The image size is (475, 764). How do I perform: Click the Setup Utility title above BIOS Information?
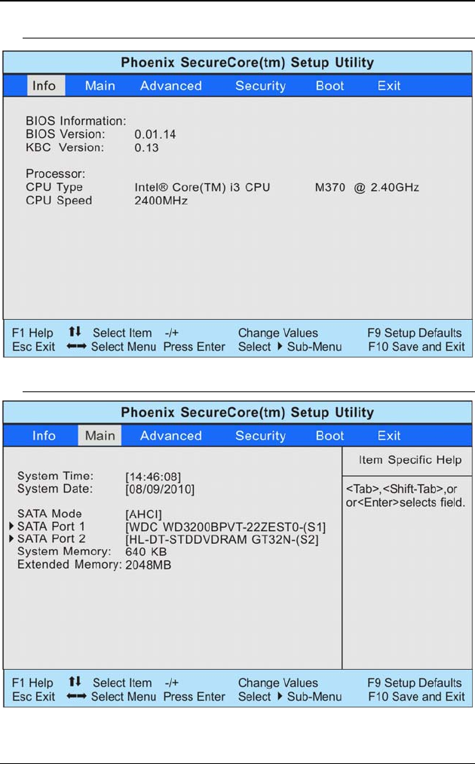(x=247, y=63)
